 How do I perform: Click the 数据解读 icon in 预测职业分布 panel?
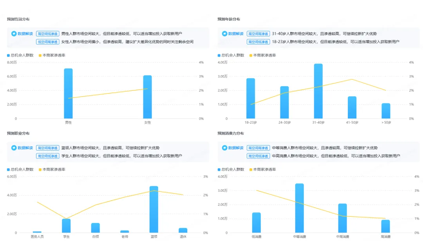(14, 148)
